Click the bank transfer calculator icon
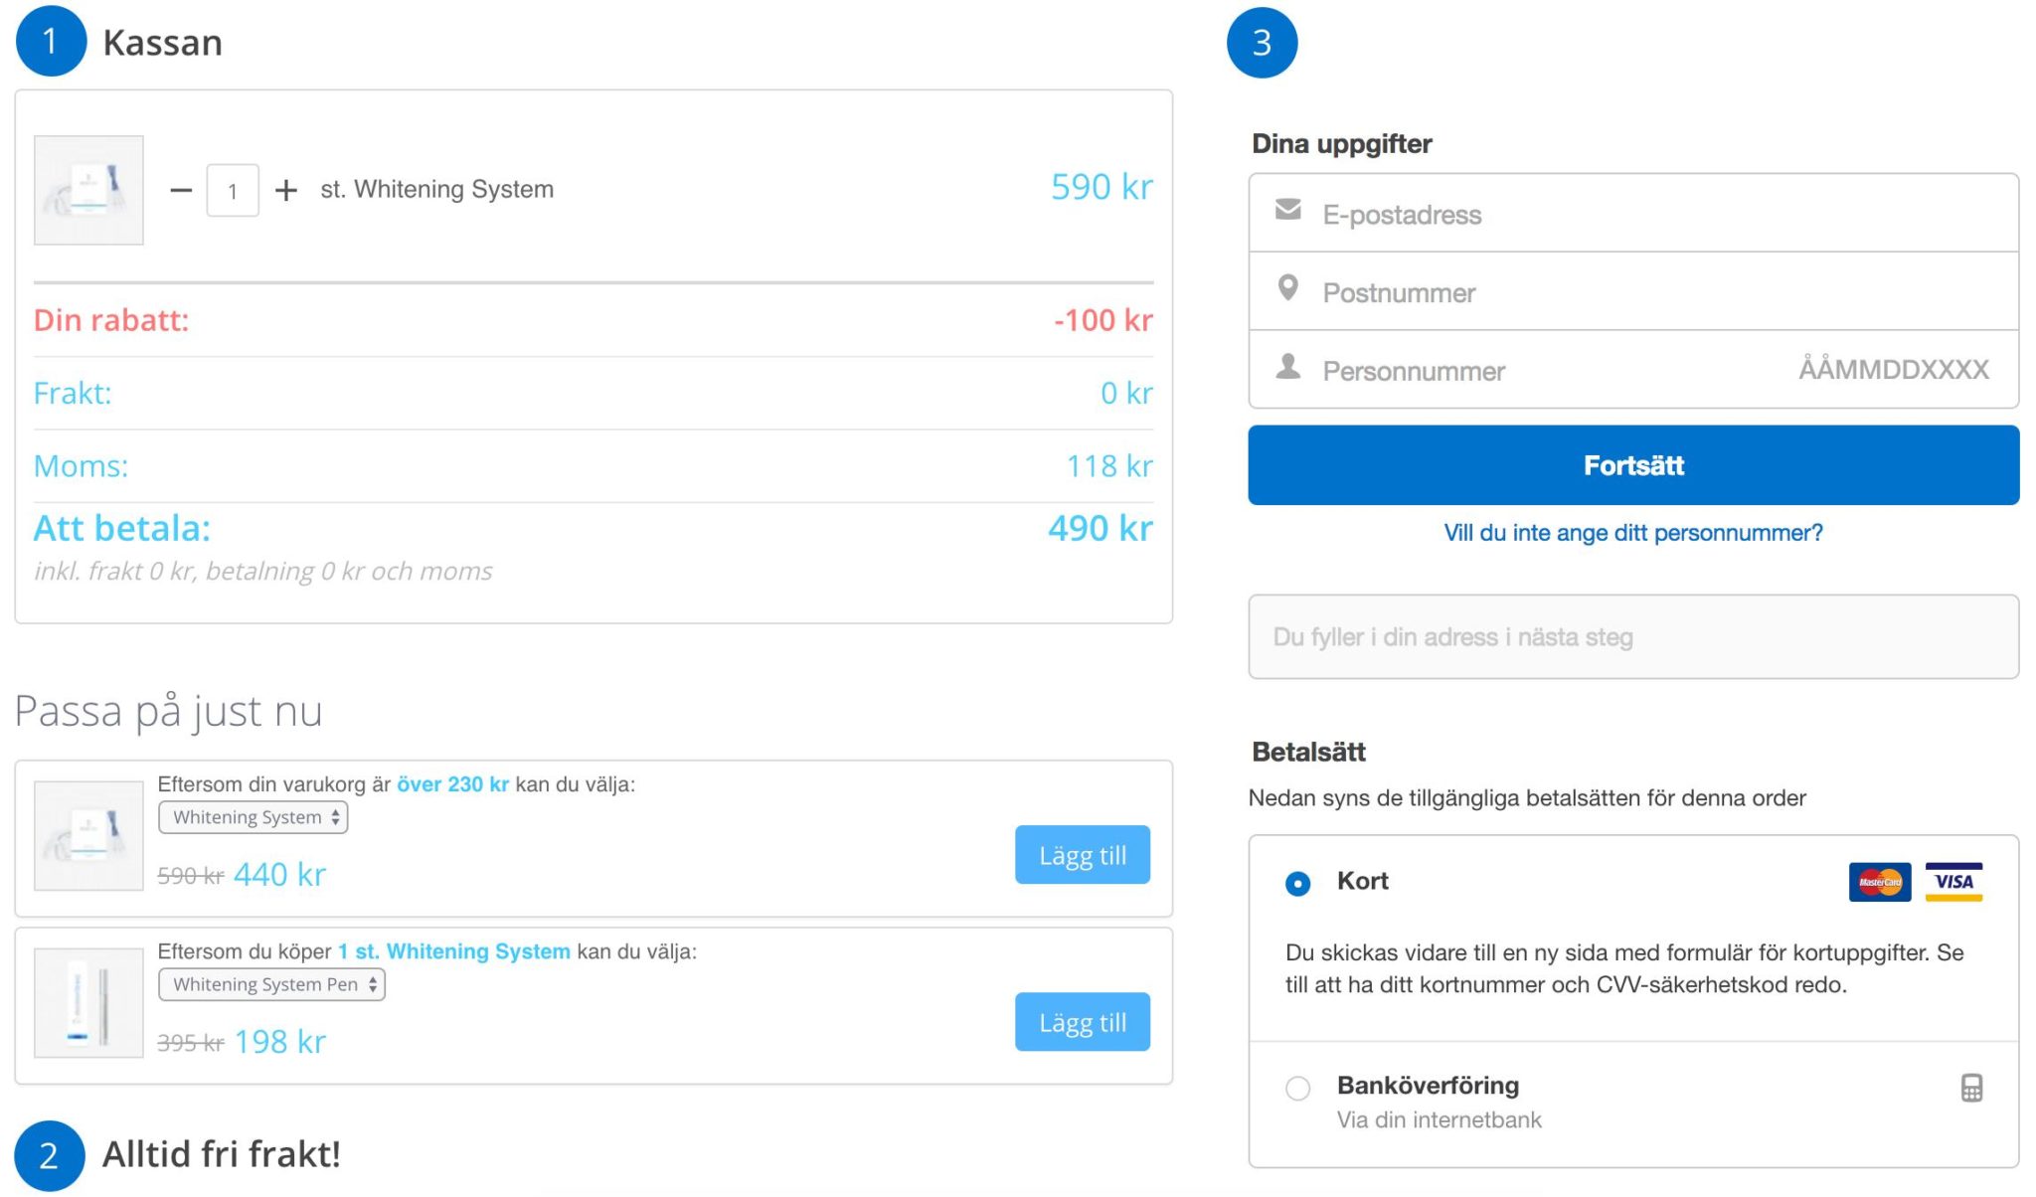Viewport: 2036px width, 1197px height. [1971, 1088]
